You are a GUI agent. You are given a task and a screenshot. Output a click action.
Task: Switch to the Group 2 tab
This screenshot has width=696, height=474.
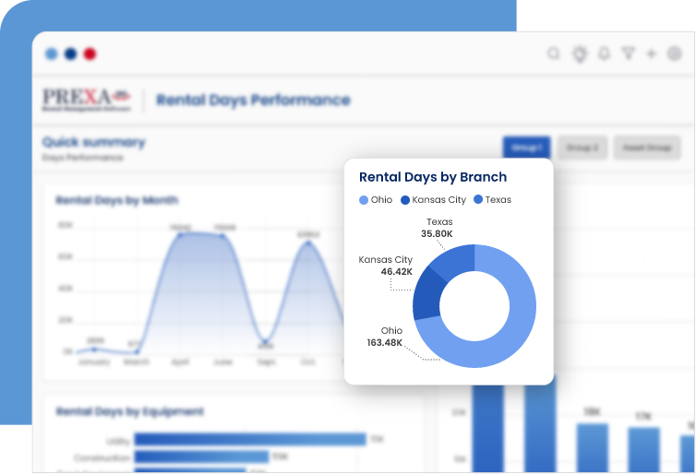tap(582, 148)
